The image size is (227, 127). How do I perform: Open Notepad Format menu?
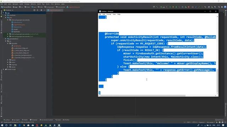point(109,14)
